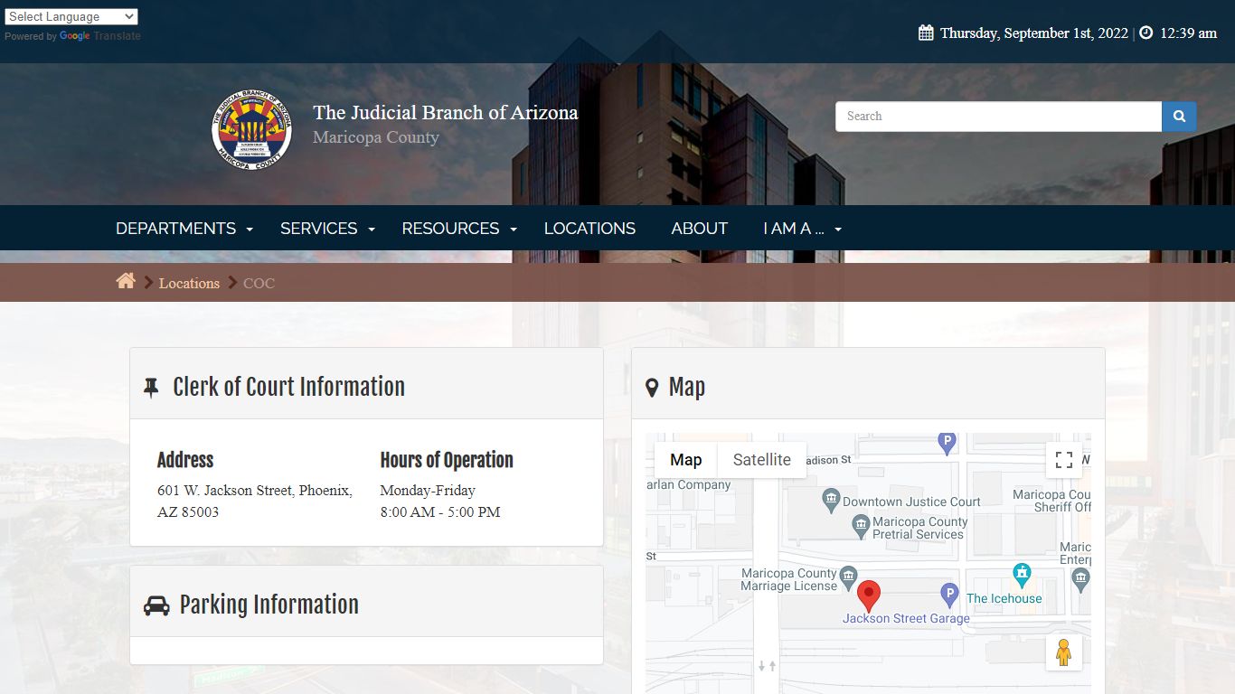
Task: Open the ABOUT menu item
Action: (700, 229)
